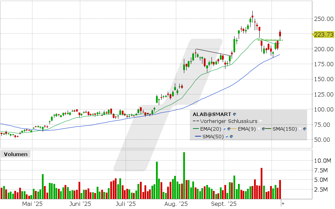
Task: Disable the SMA(50) checkbox
Action: tap(226, 137)
